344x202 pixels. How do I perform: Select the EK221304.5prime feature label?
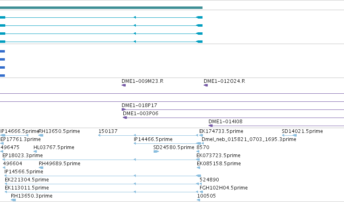pyautogui.click(x=27, y=180)
